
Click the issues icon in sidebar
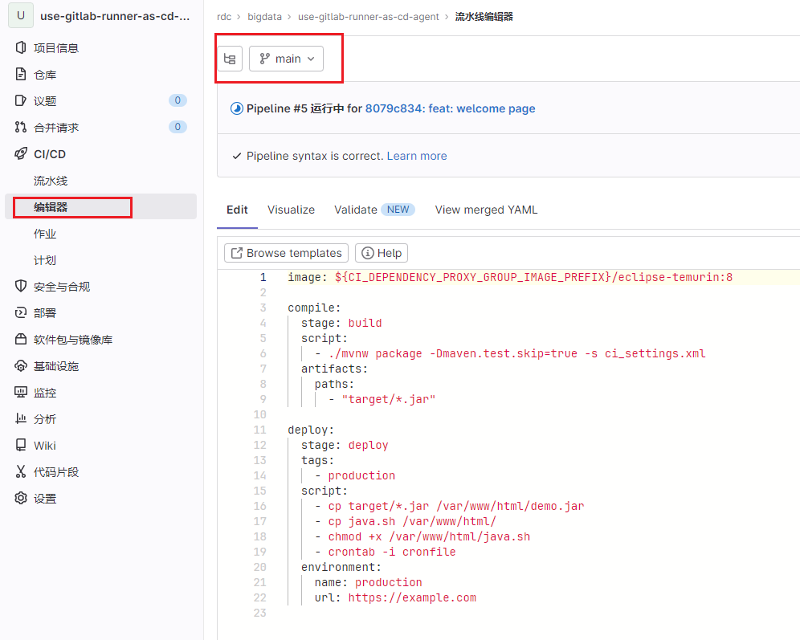[x=21, y=101]
